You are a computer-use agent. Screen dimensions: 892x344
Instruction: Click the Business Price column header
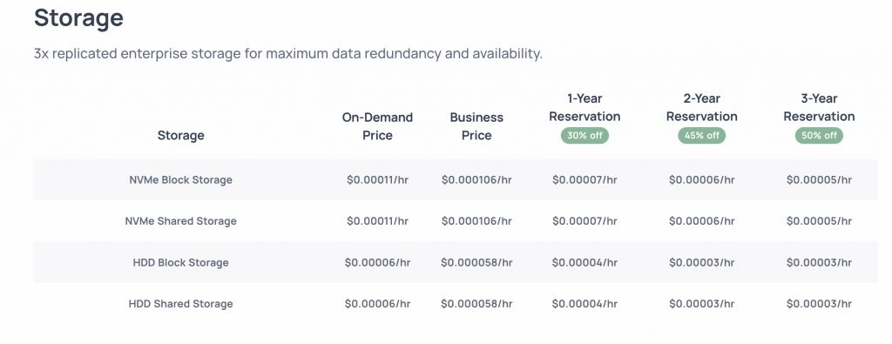(476, 126)
